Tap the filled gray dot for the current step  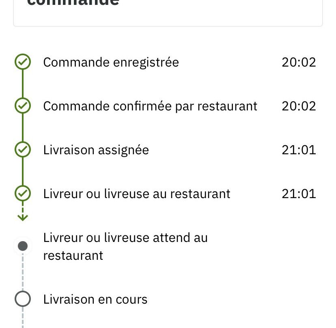click(x=23, y=246)
